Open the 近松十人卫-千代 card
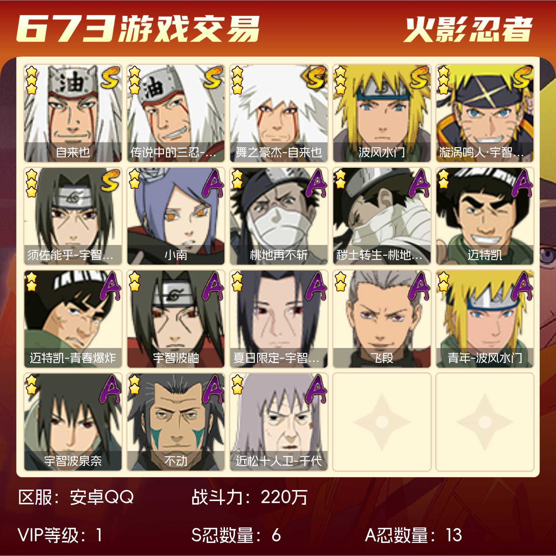Screen dimensions: 556x556 279,422
